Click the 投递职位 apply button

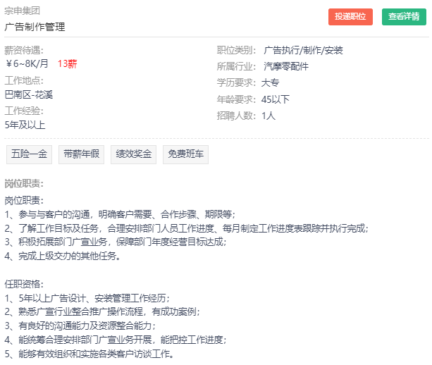[350, 17]
